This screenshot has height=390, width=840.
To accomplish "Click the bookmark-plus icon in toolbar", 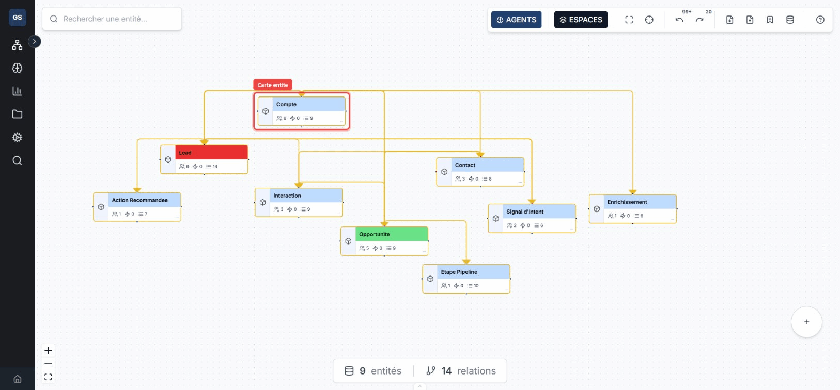I will pos(770,20).
